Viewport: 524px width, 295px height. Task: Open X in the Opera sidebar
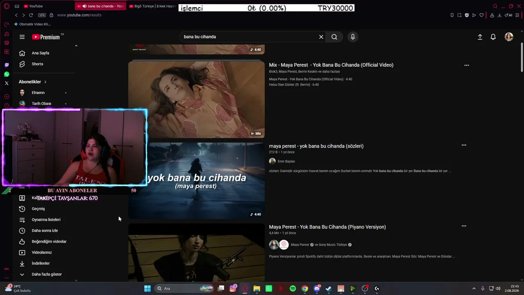pyautogui.click(x=7, y=83)
